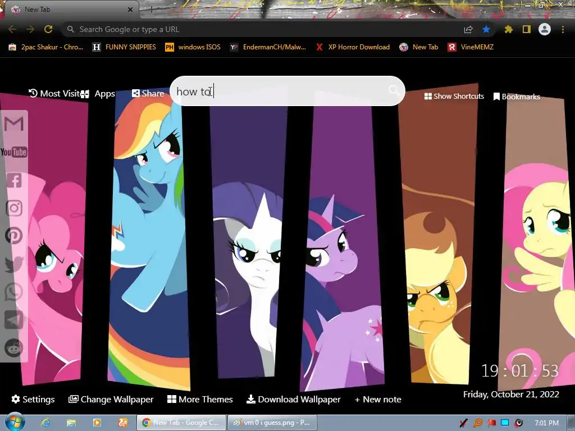The image size is (575, 431).
Task: Open the new tab Settings
Action: (x=33, y=399)
